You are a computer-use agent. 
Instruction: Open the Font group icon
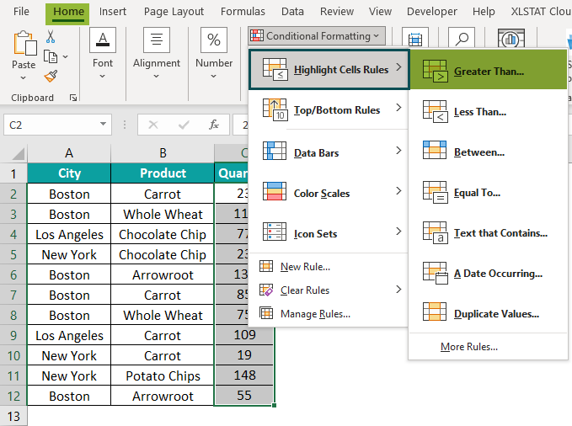(x=103, y=40)
